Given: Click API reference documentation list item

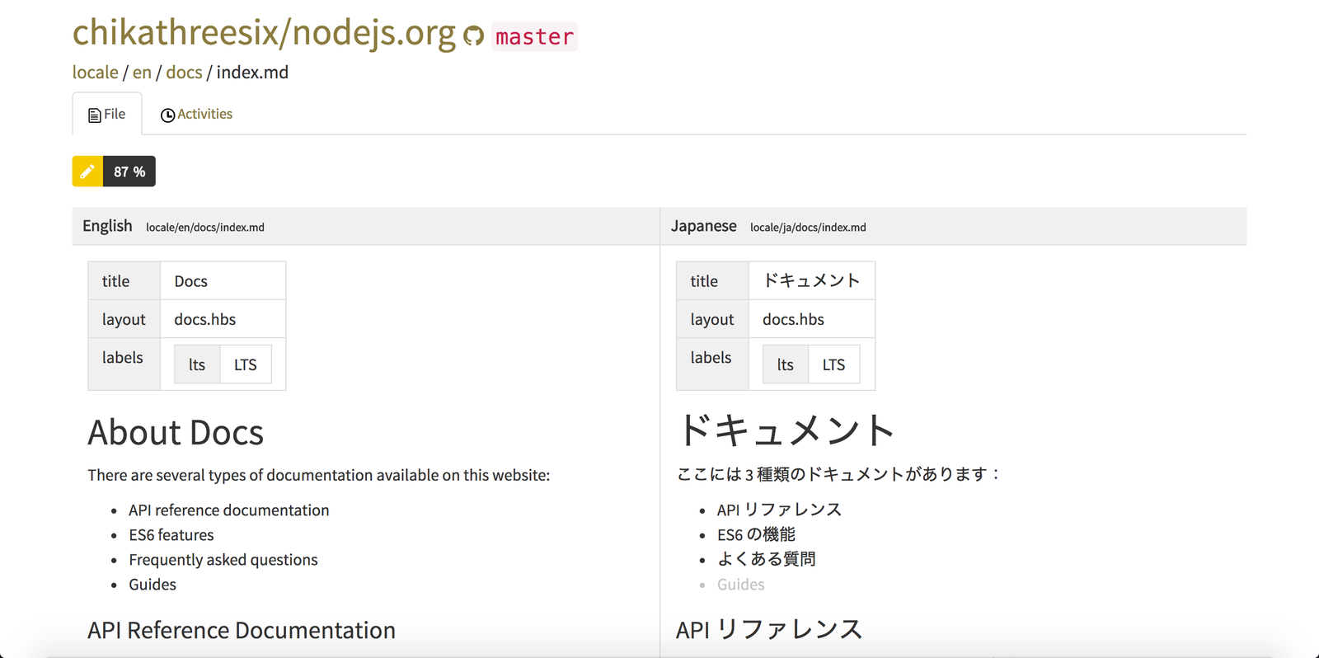Looking at the screenshot, I should 229,510.
